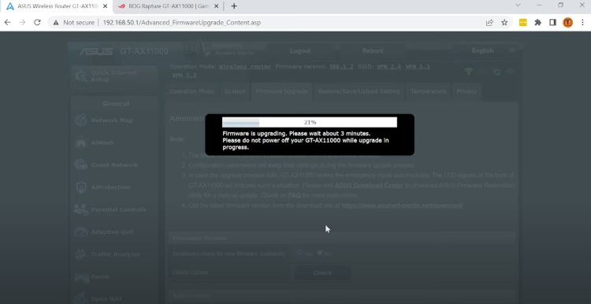Expand the tab search chevron
Image resolution: width=591 pixels, height=304 pixels.
tap(519, 6)
